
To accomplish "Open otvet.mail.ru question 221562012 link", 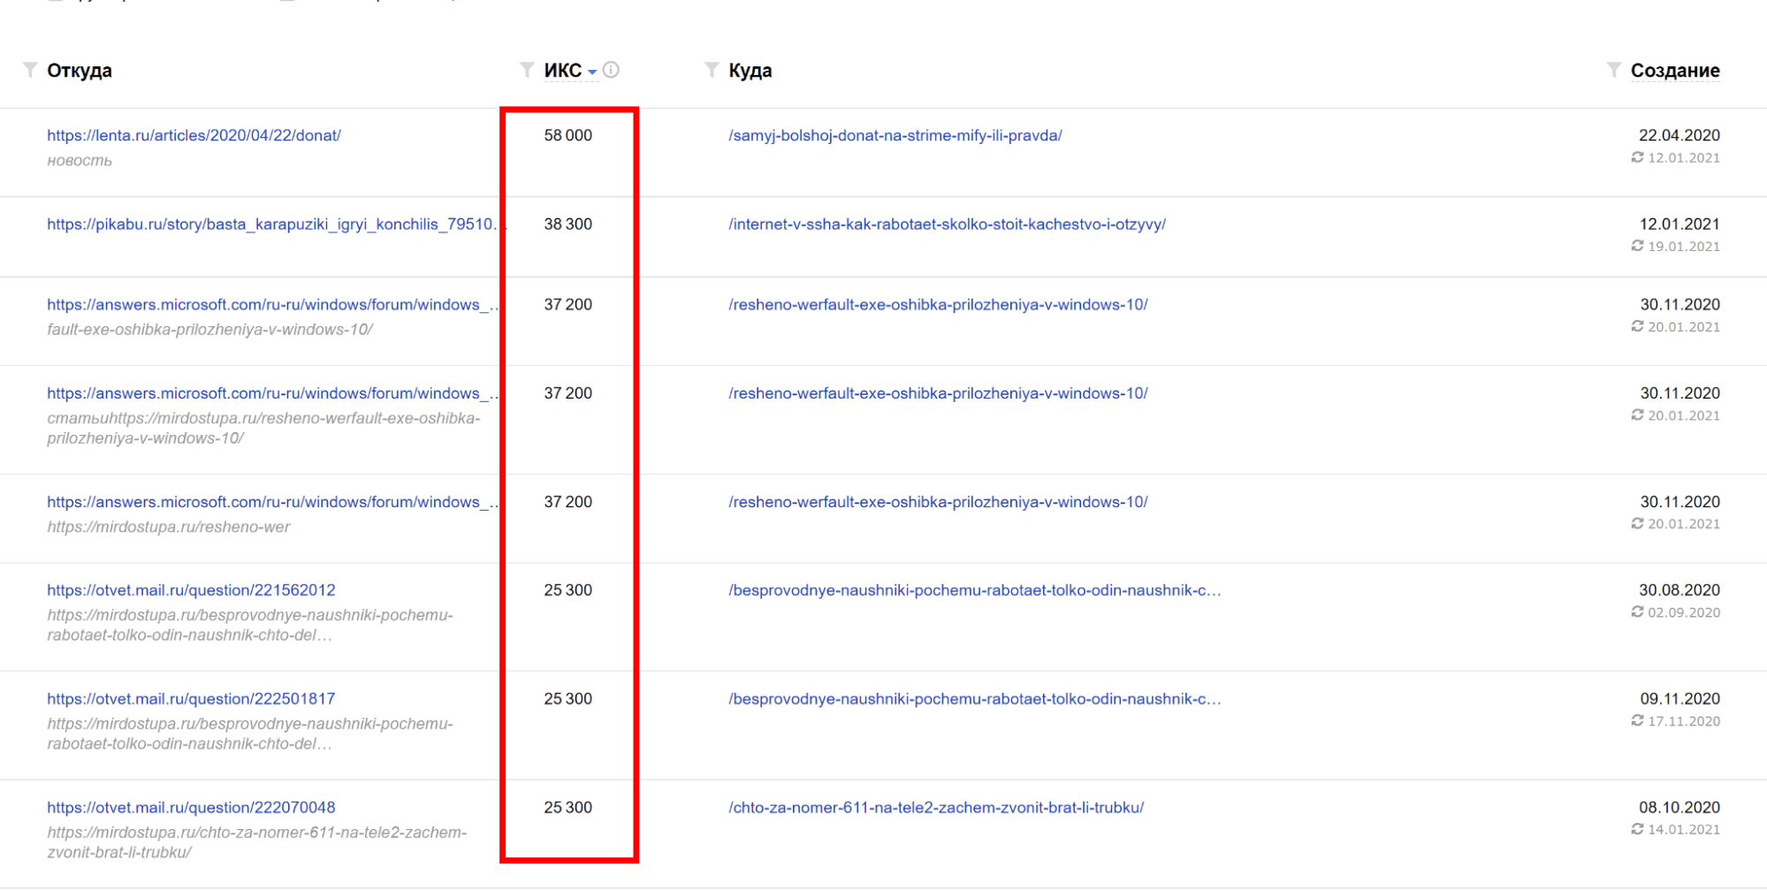I will [x=191, y=590].
